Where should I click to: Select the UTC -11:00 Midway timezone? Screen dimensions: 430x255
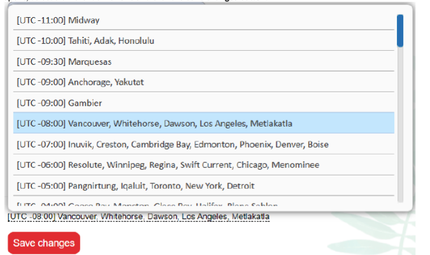(x=204, y=20)
